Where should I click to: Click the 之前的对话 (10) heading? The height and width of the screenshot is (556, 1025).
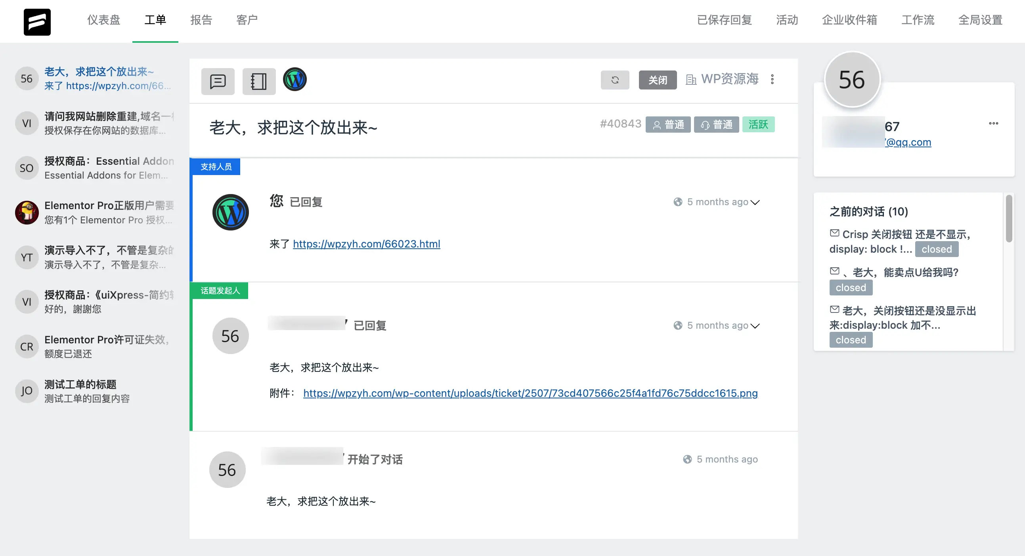[x=868, y=211]
